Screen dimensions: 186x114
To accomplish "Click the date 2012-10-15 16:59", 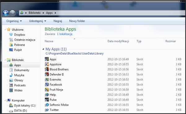I will pyautogui.click(x=118, y=90).
